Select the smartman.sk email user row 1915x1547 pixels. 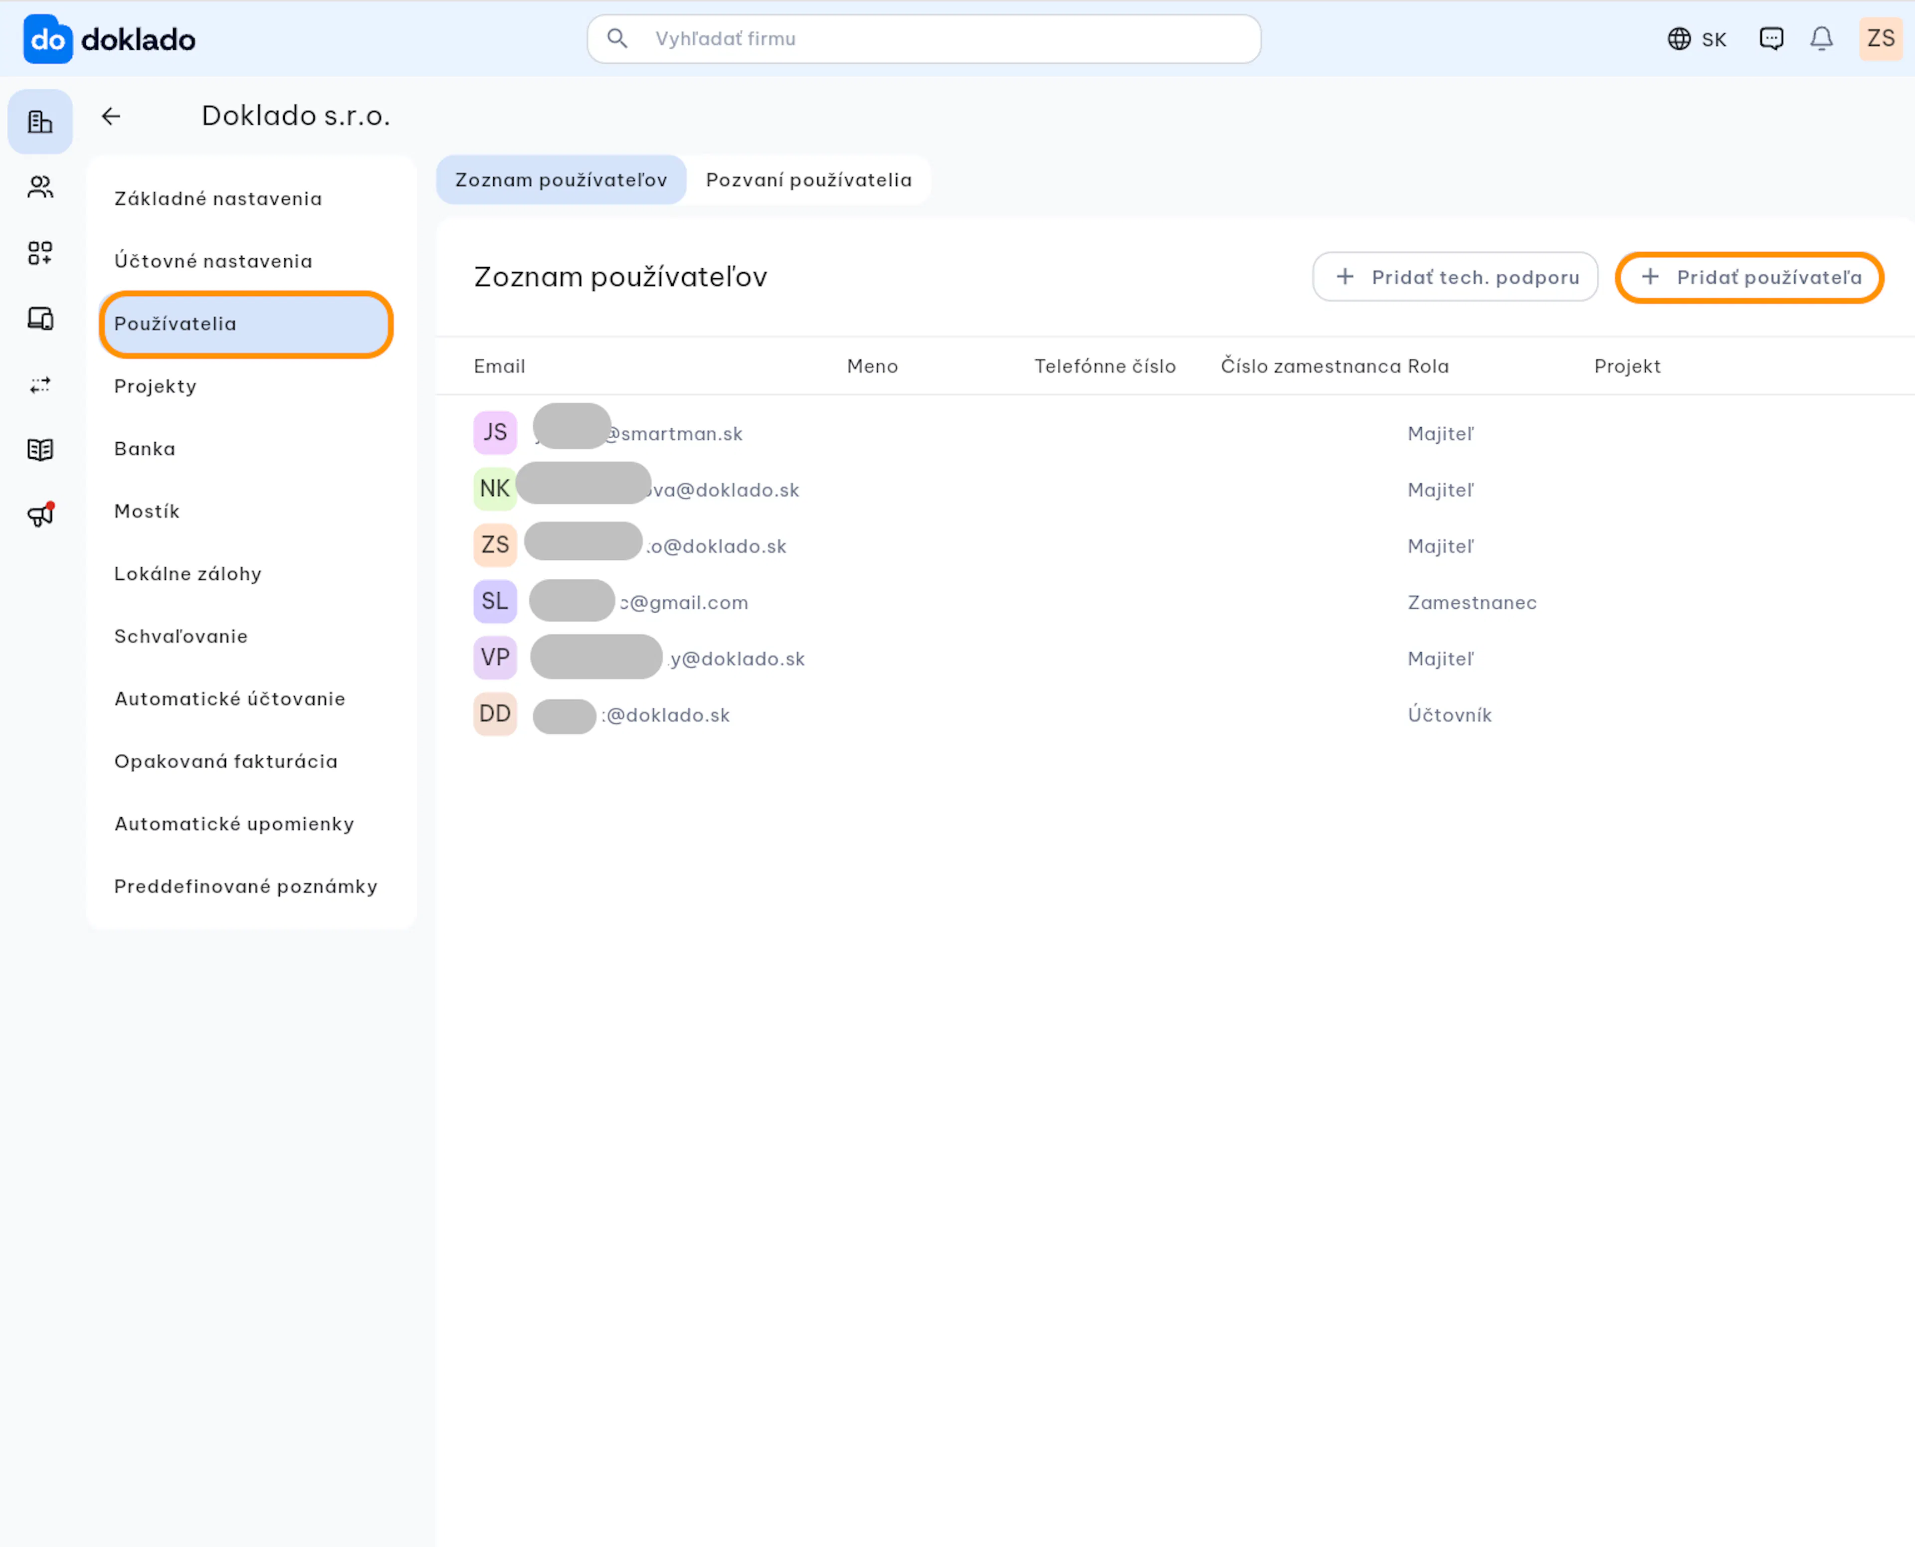tap(1175, 433)
